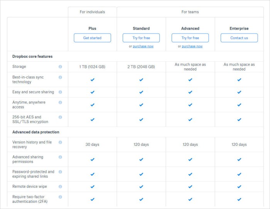Click Enterprise checkmark for two-factor authentication
Image resolution: width=270 pixels, height=209 pixels.
239,199
